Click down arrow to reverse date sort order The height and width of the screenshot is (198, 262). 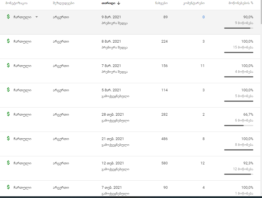pyautogui.click(x=119, y=3)
